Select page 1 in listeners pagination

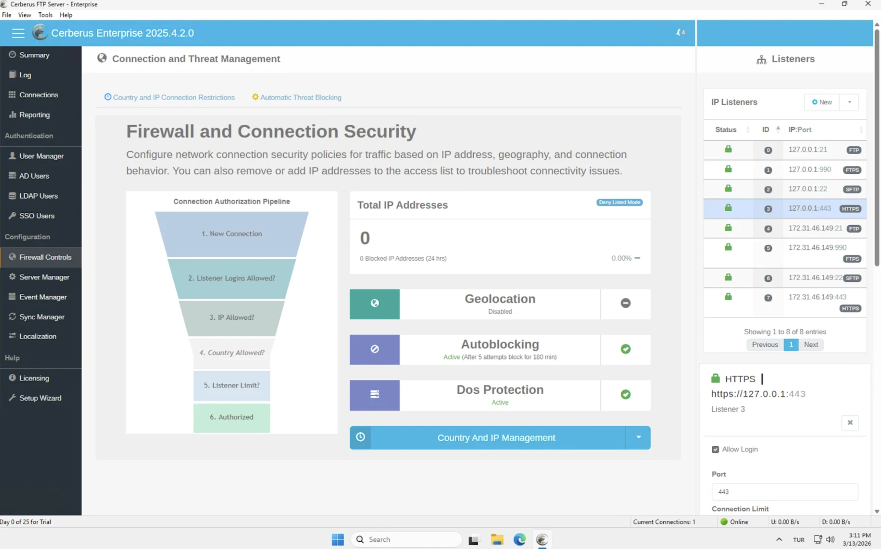[791, 345]
